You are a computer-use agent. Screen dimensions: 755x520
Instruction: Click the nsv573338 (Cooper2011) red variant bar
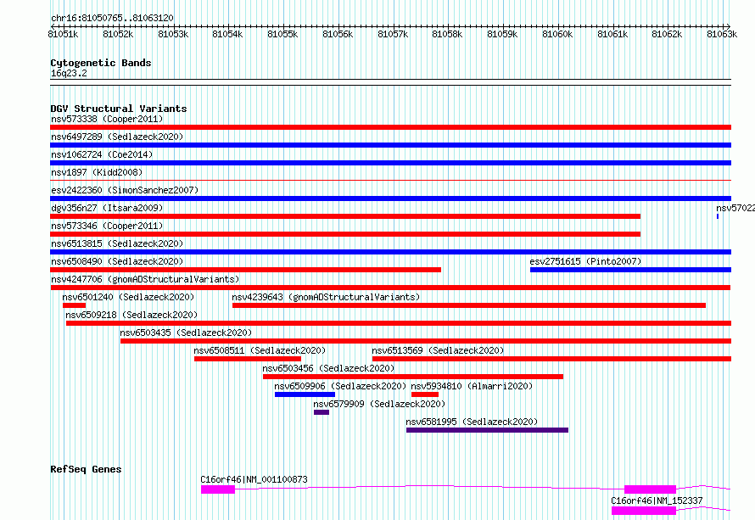click(390, 127)
